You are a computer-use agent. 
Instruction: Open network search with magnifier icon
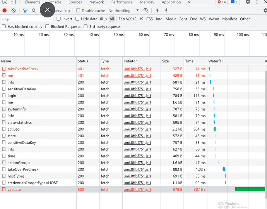point(34,10)
